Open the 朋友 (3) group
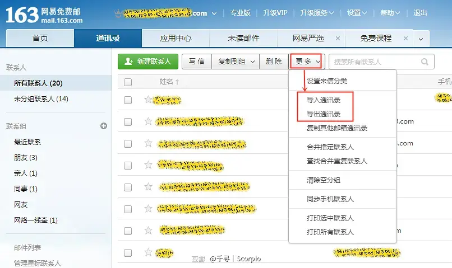Screen dimensions: 452x268 click(x=26, y=158)
